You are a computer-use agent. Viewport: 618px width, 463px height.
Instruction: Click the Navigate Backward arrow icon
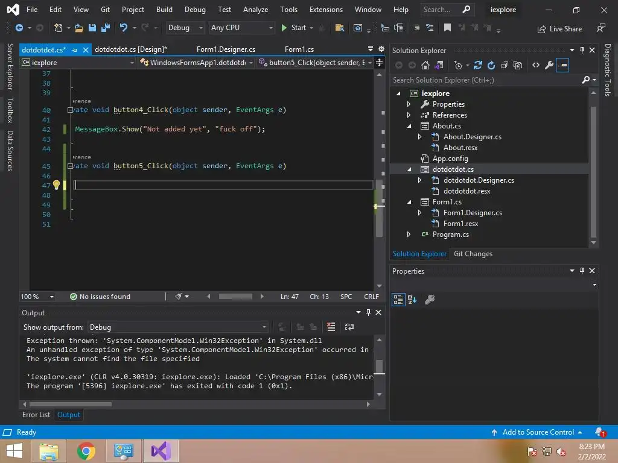coord(19,28)
